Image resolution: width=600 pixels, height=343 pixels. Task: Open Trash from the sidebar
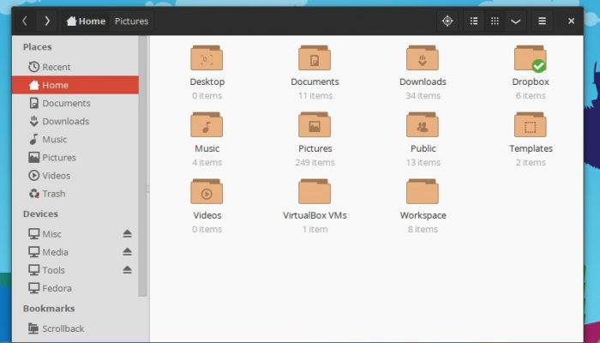pos(75,194)
